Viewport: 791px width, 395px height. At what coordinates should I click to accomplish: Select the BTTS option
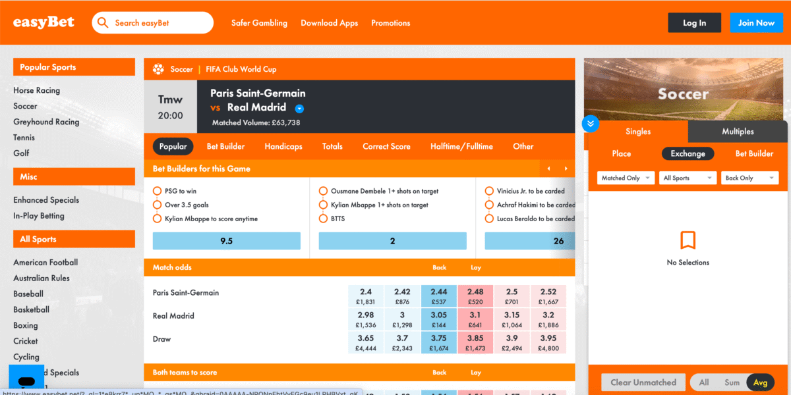(x=323, y=219)
